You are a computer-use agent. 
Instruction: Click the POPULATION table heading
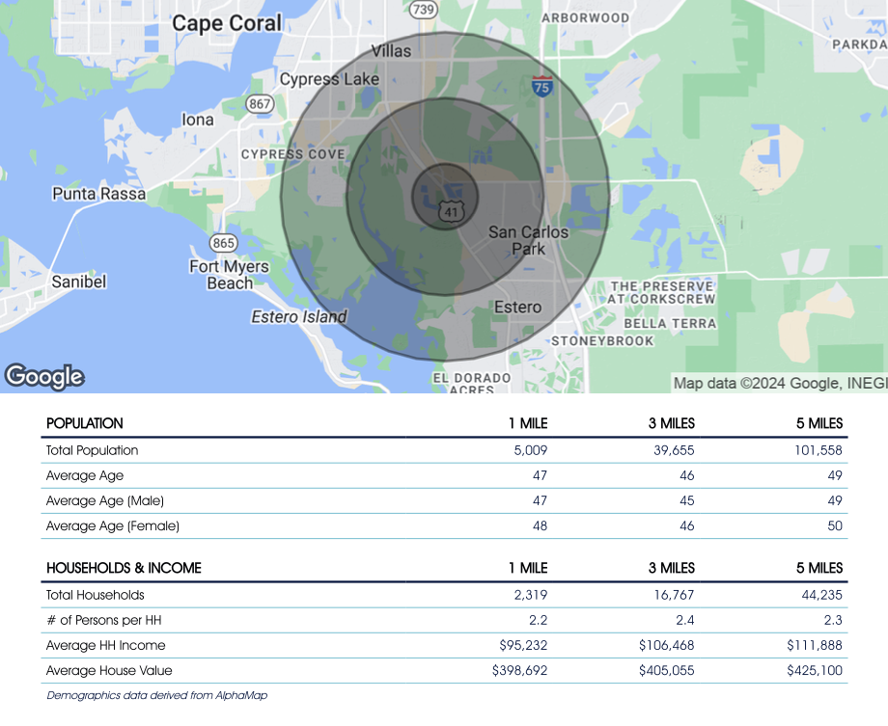pyautogui.click(x=85, y=423)
